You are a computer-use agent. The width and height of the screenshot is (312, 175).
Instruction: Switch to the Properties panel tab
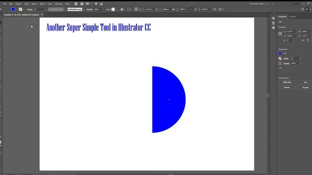pyautogui.click(x=282, y=17)
